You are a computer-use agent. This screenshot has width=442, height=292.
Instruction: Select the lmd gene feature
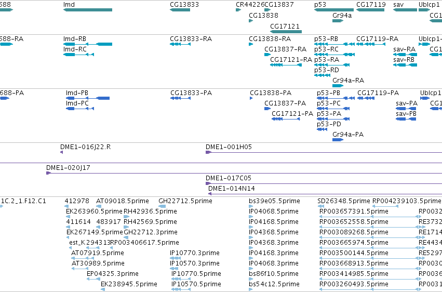pos(88,10)
